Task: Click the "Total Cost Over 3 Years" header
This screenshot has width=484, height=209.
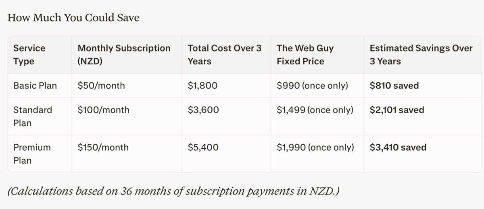Action: coord(224,55)
